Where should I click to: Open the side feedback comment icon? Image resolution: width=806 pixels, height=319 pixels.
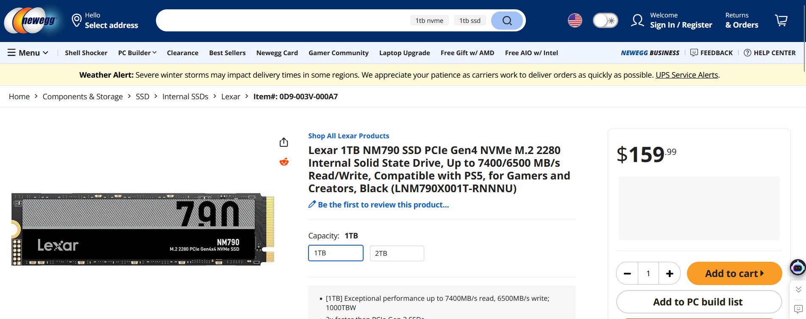798,309
